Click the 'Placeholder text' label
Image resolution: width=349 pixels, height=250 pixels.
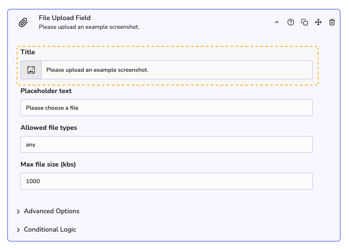(x=46, y=91)
